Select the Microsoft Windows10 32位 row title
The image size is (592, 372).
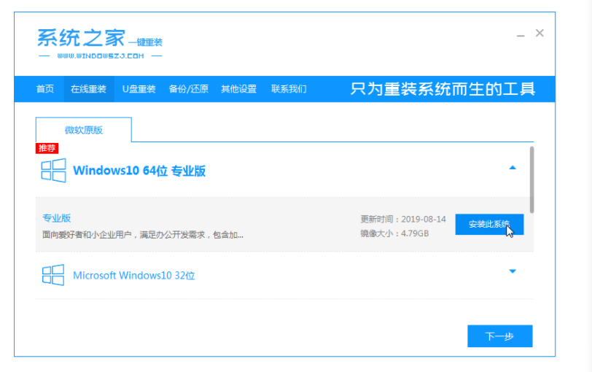pyautogui.click(x=133, y=276)
